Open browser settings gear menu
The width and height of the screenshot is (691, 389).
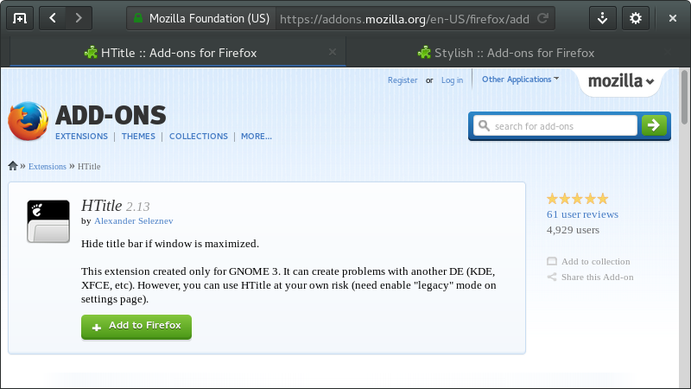coord(636,18)
